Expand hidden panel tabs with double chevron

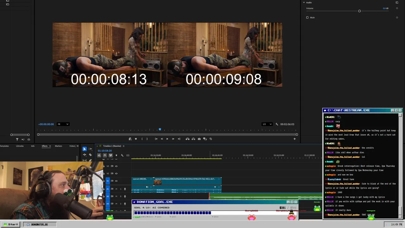[x=77, y=146]
